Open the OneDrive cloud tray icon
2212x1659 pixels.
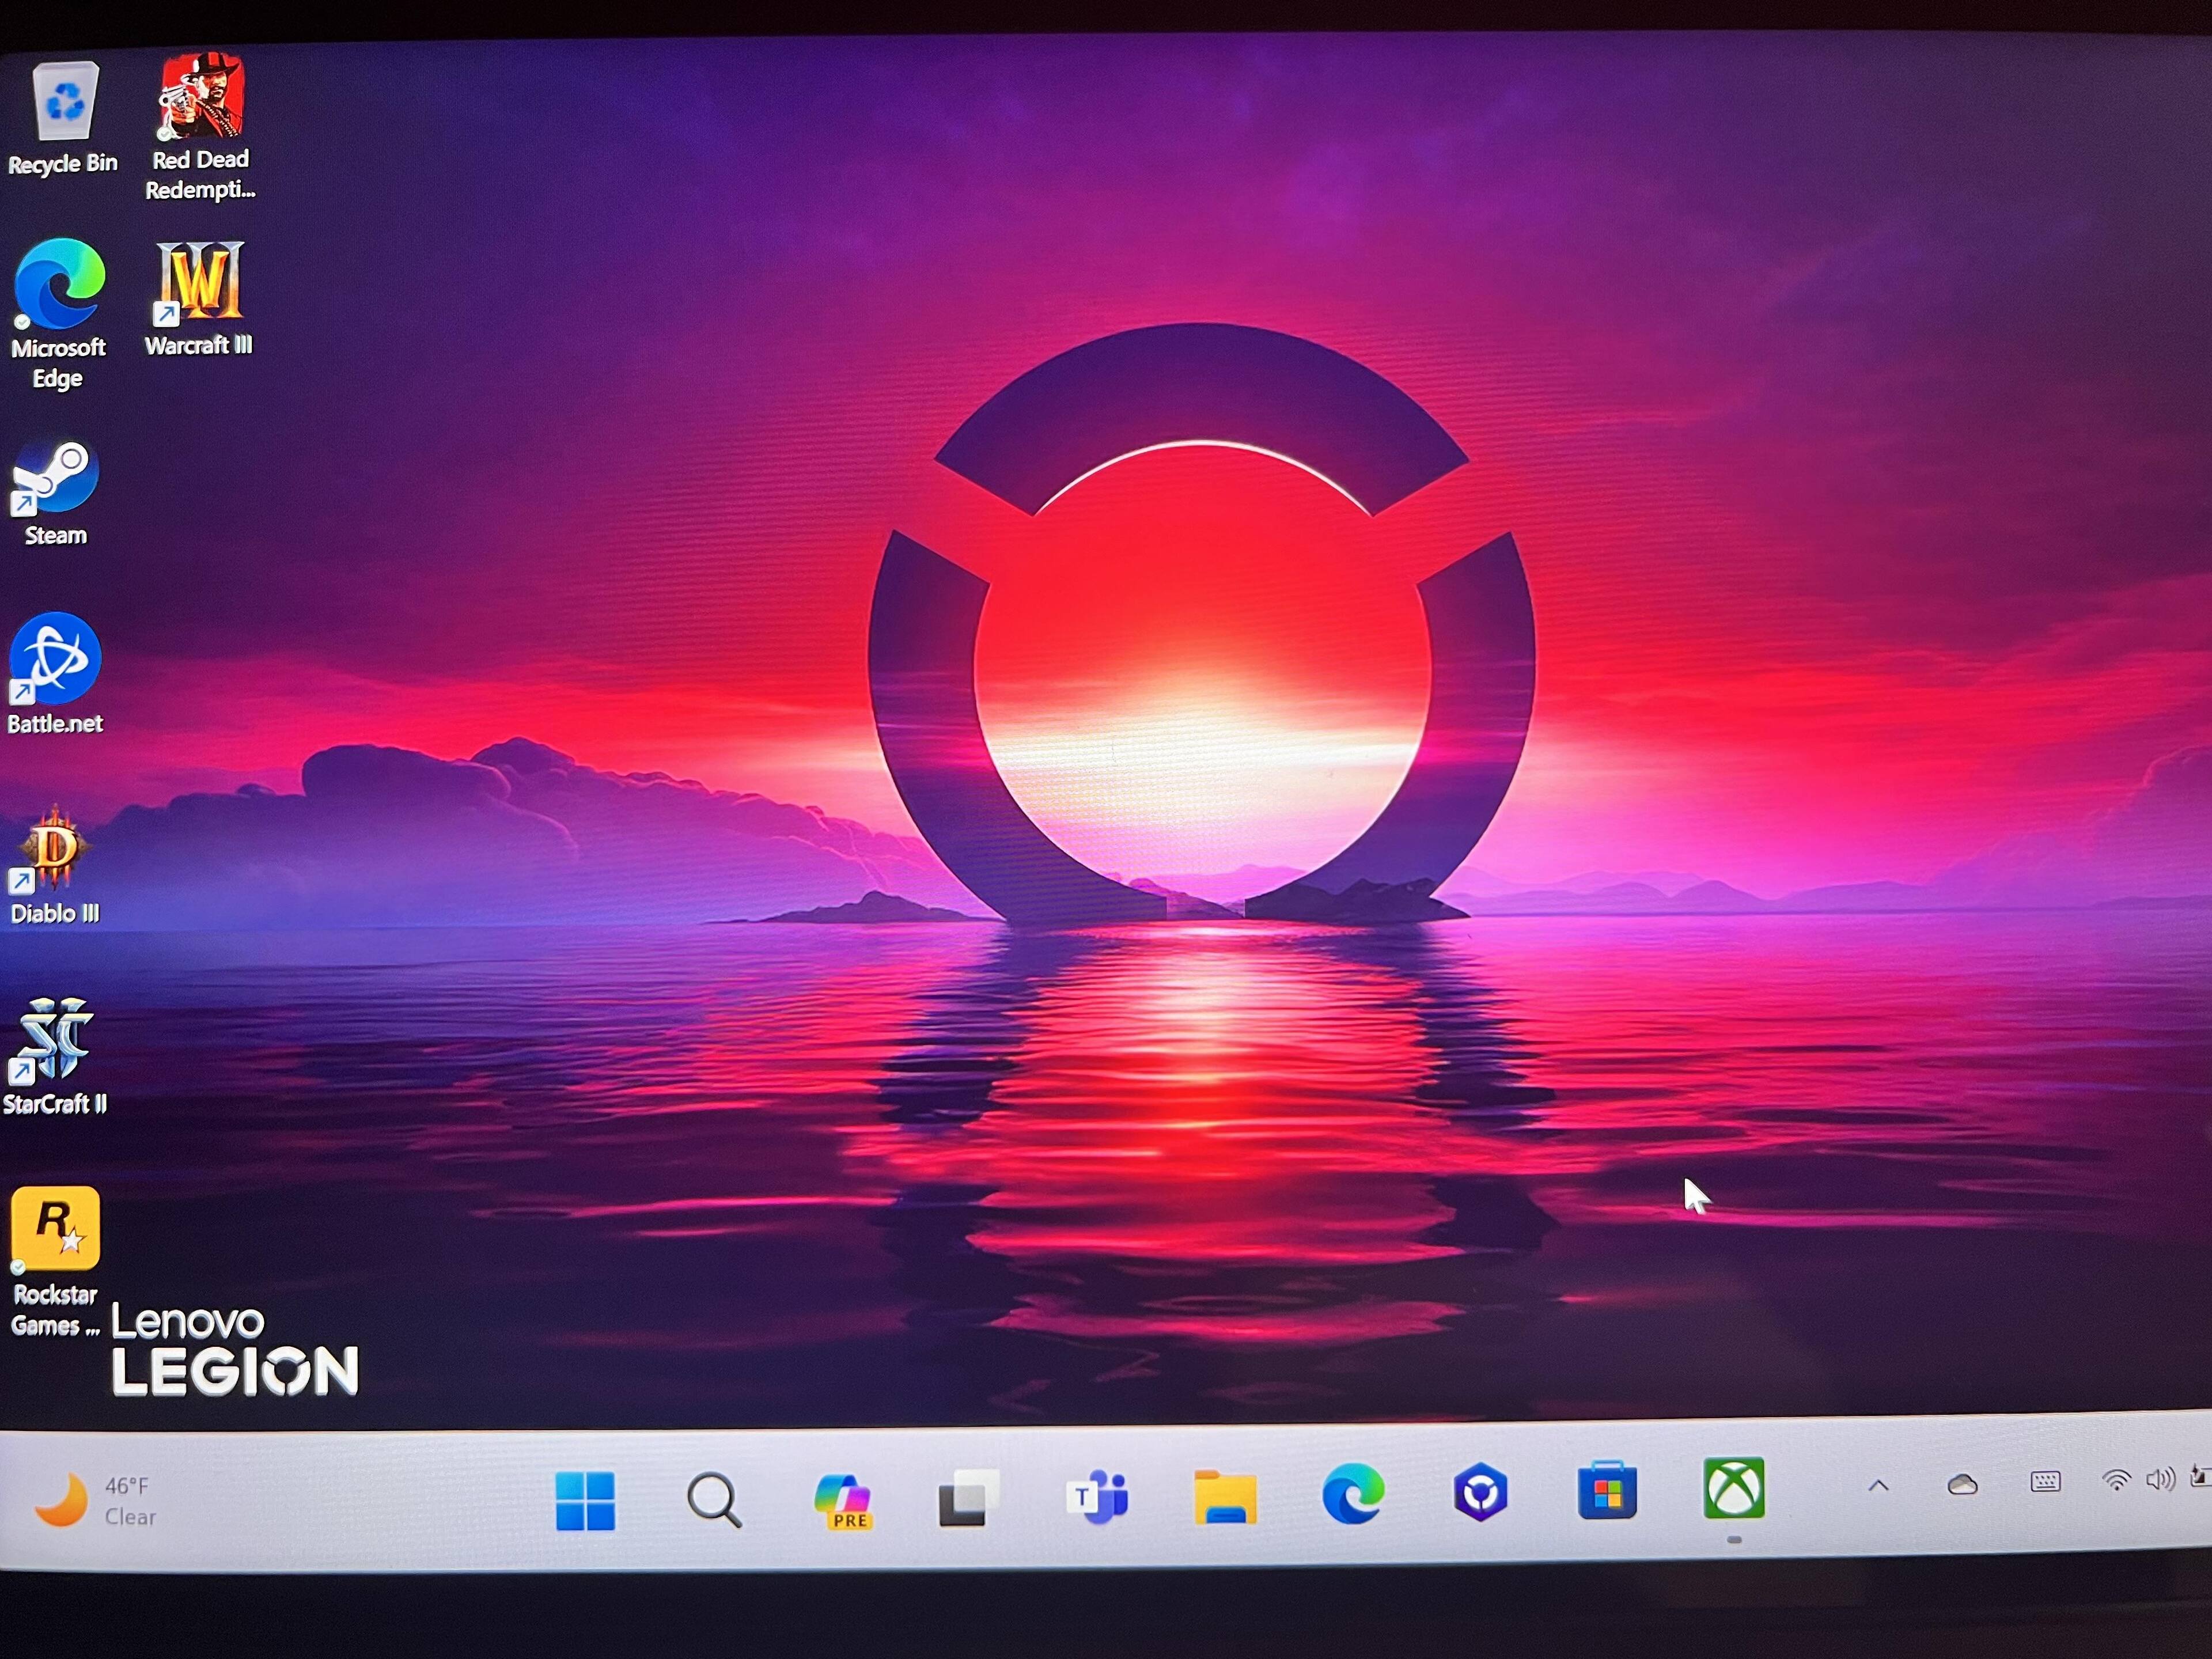[x=1962, y=1485]
